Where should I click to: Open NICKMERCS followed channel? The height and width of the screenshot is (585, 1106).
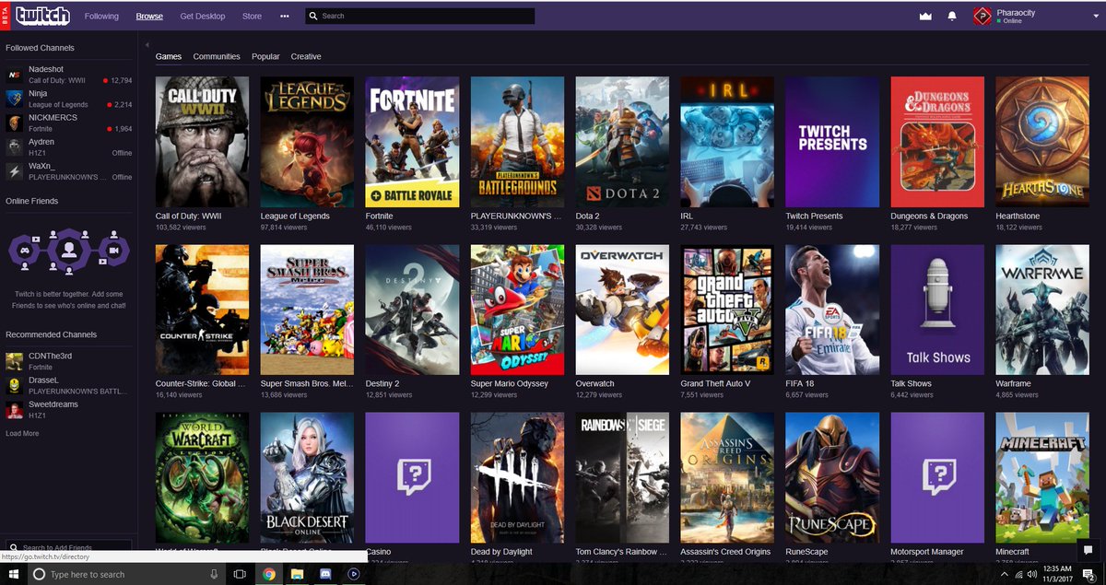click(69, 123)
